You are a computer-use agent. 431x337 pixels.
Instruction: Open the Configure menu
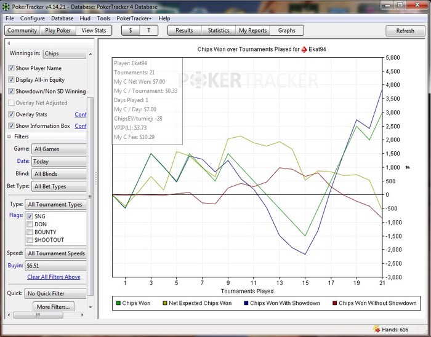pyautogui.click(x=33, y=18)
